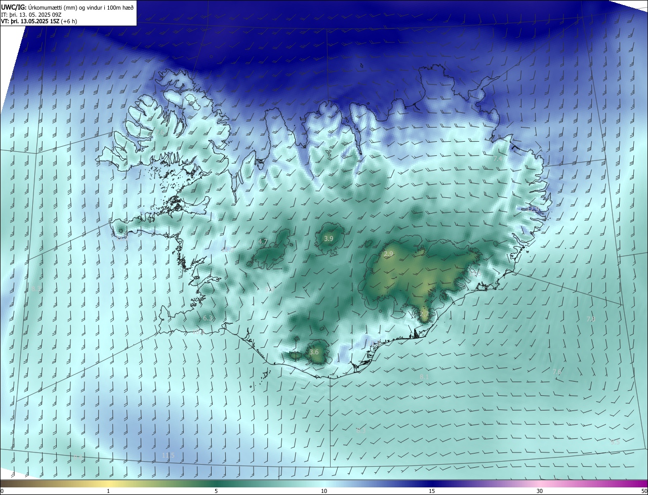Click the 11.5 value over the southwestern sea
Viewport: 648px width, 495px height.
(x=168, y=456)
